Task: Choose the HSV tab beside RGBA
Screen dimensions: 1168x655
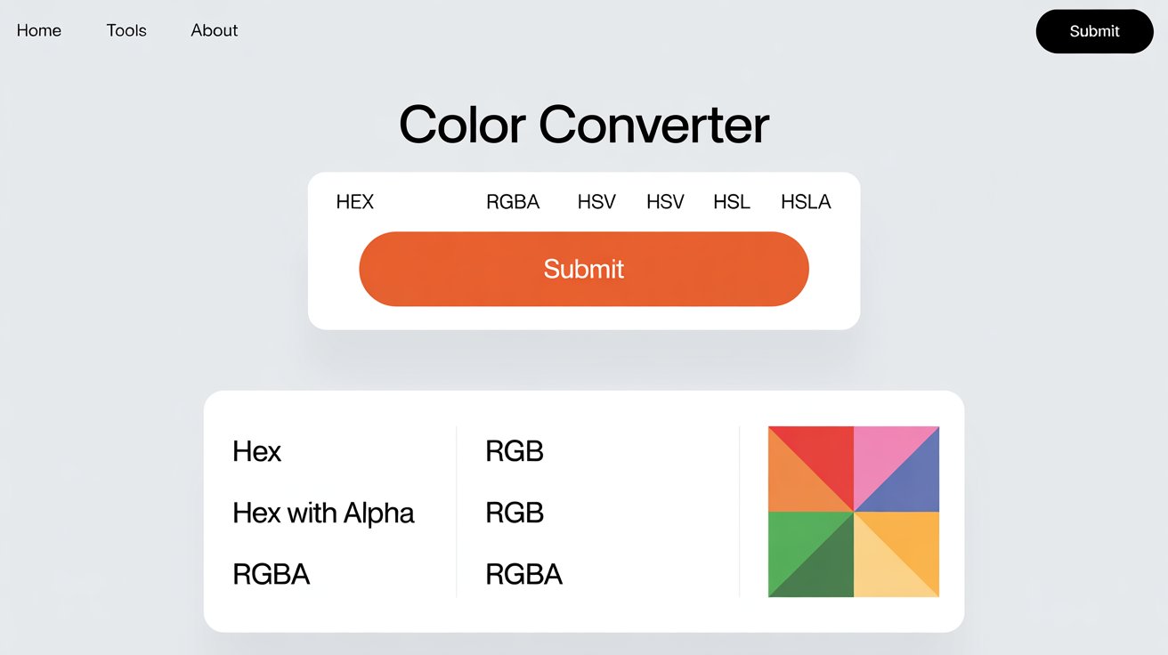Action: [x=596, y=202]
